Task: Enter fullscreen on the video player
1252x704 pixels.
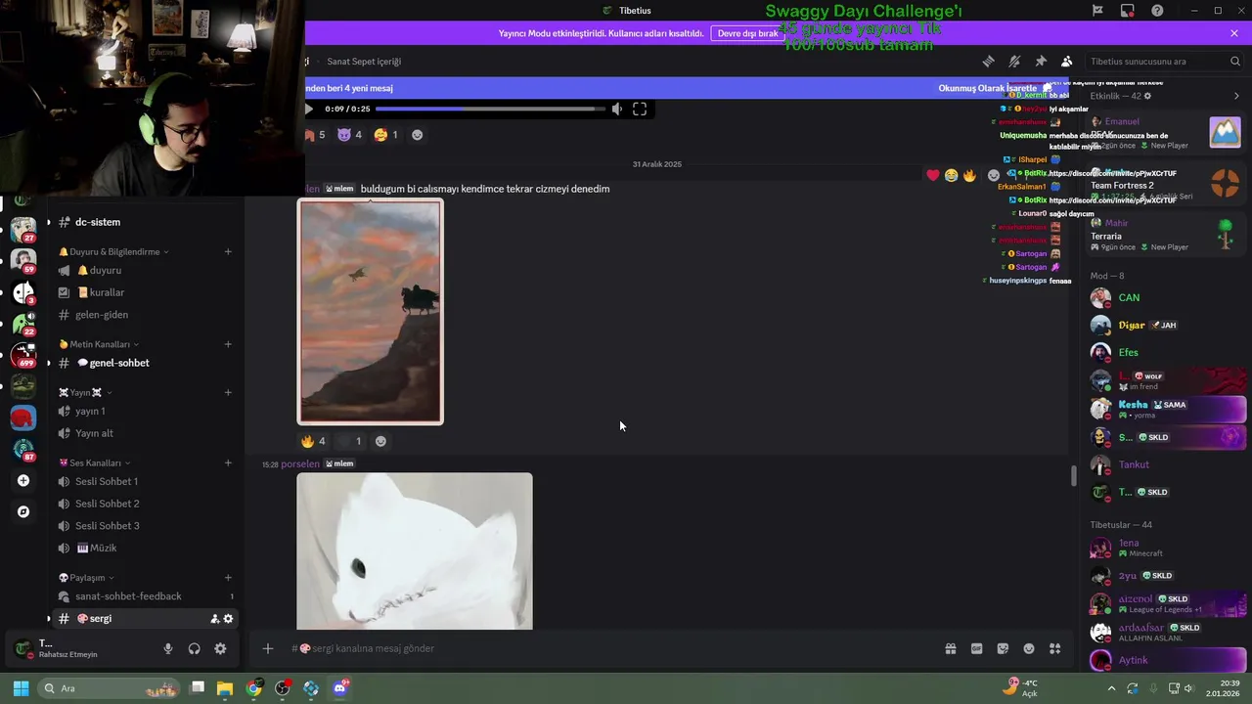Action: (x=640, y=109)
